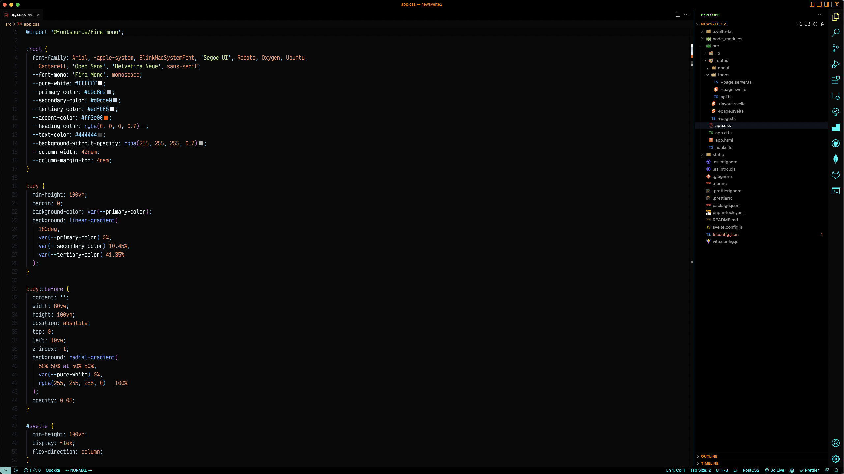Open the Source Control view
Image resolution: width=844 pixels, height=474 pixels.
(x=835, y=48)
